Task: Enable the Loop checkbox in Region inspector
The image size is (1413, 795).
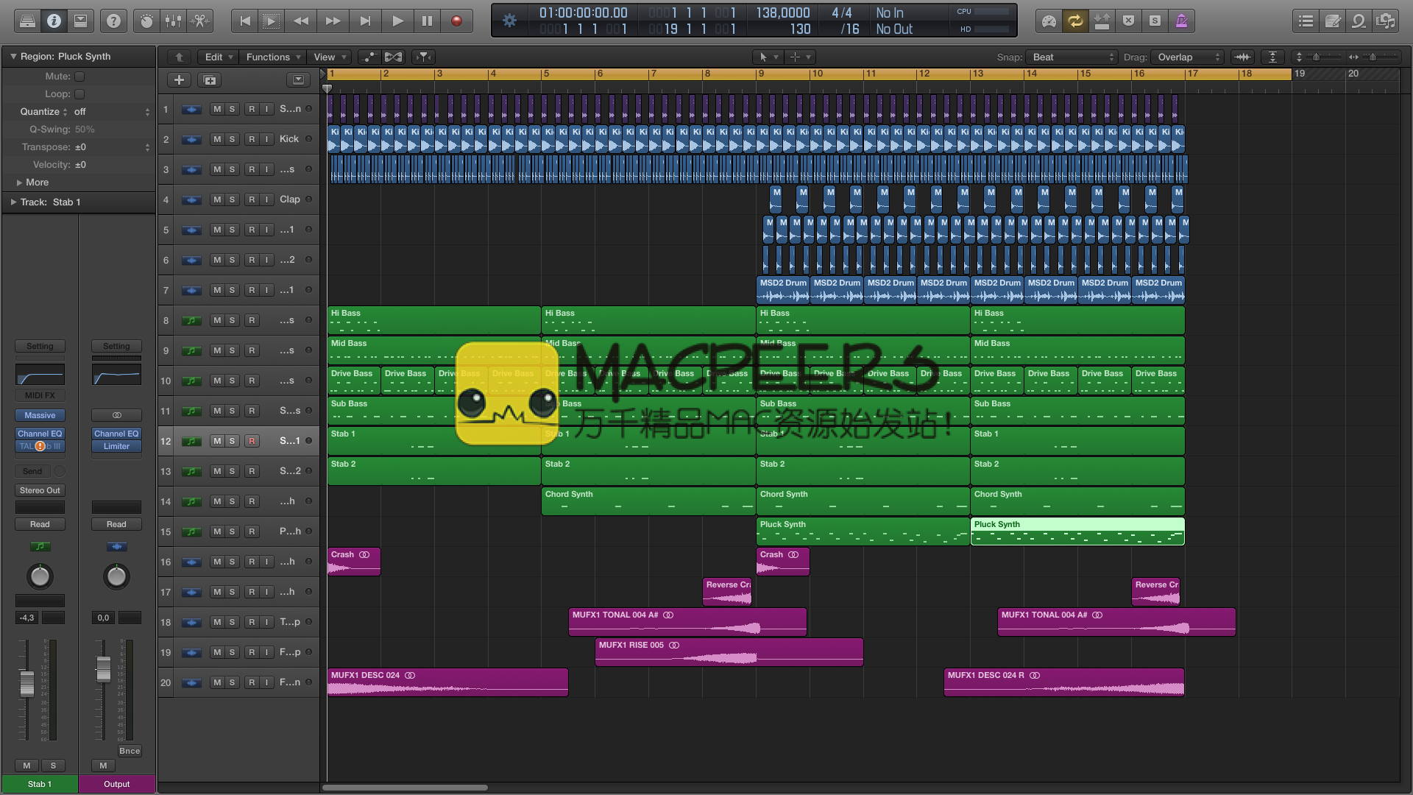Action: (79, 94)
